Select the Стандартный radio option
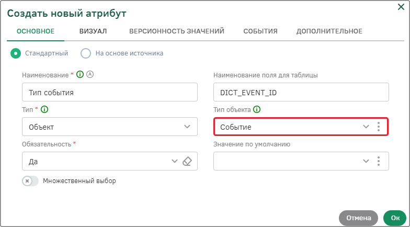Viewport: 410px width, 227px height. [16, 53]
